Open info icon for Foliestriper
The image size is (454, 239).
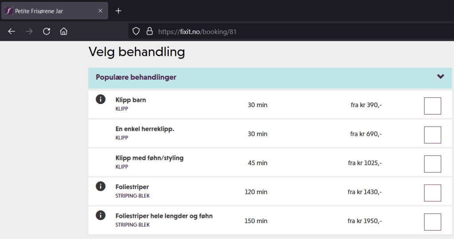[101, 186]
